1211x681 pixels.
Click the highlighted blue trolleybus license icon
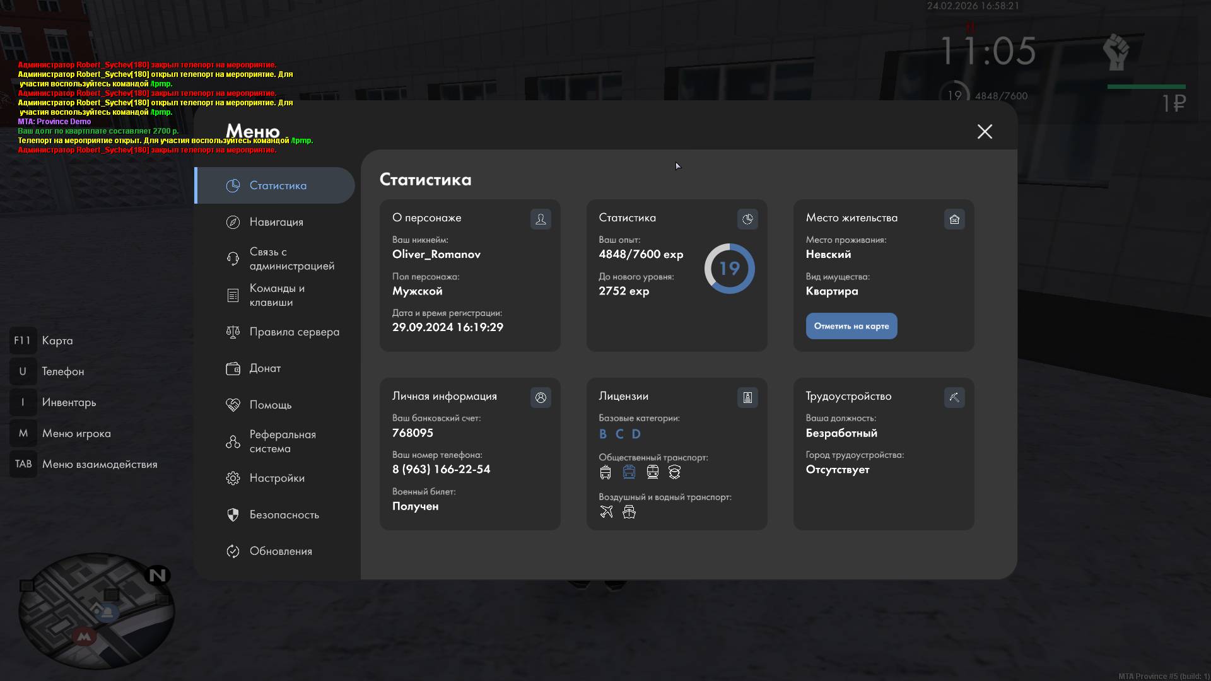pos(629,472)
